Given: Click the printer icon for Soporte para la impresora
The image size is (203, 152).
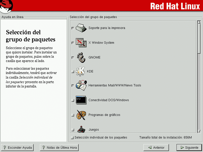Looking at the screenshot, I should tap(81, 28).
